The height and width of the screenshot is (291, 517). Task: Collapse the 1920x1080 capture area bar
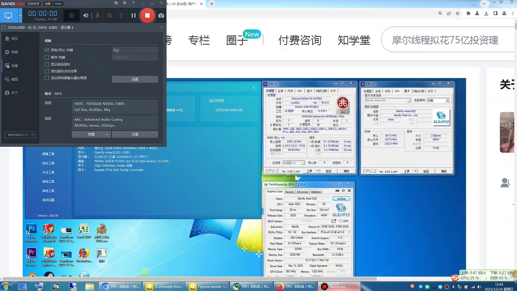click(x=161, y=27)
